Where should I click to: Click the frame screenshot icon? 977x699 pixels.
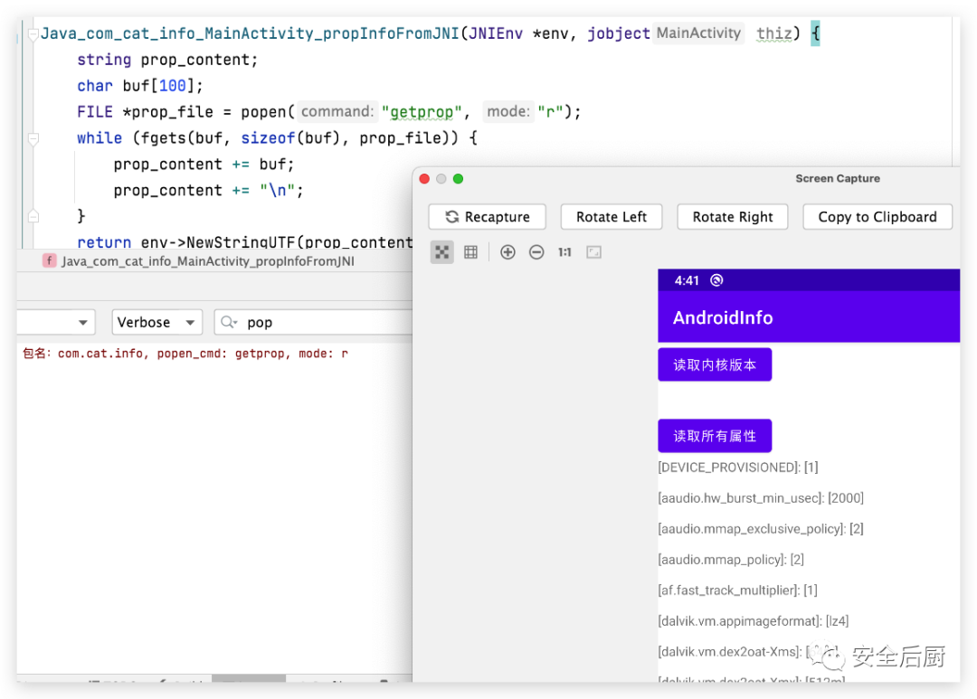[x=593, y=252]
